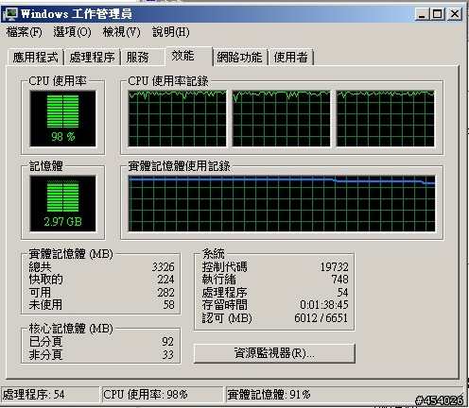
Task: Click the 執行緒 value 748
Action: [339, 280]
